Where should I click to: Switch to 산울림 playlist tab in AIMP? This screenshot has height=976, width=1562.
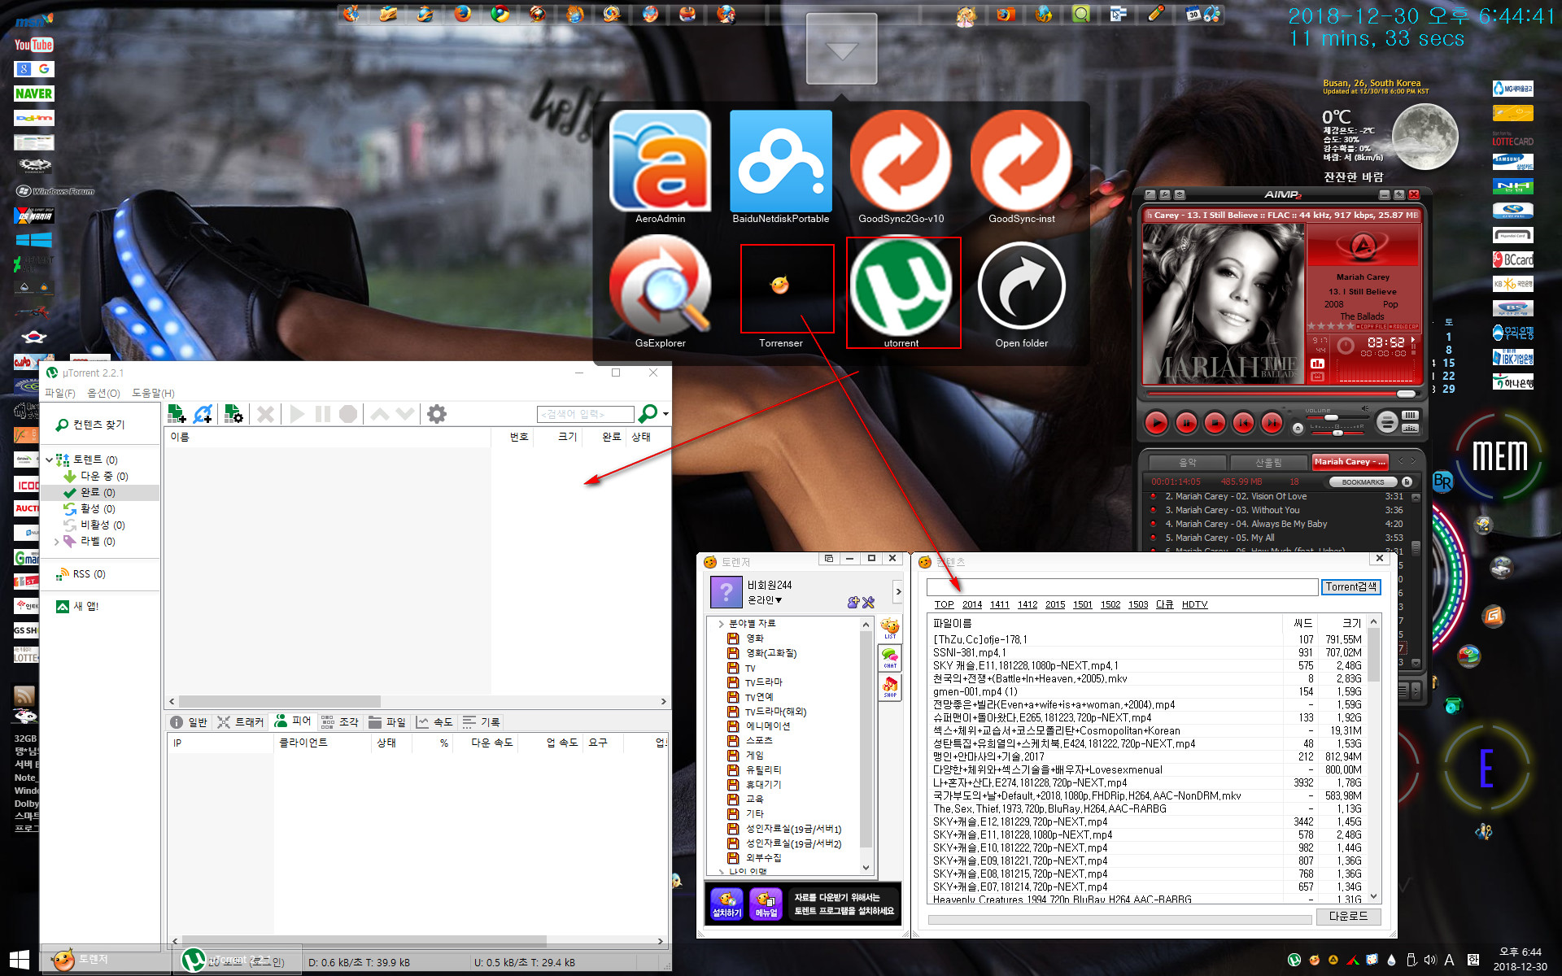point(1267,462)
